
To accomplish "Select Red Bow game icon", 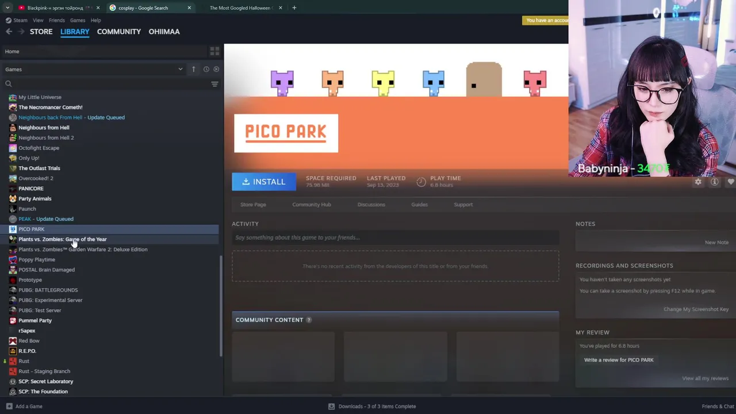I will click(x=13, y=341).
